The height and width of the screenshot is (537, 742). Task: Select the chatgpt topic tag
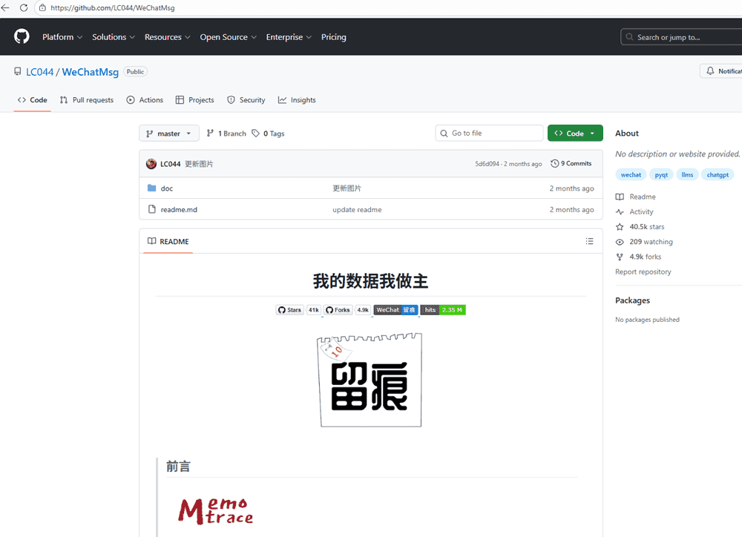(717, 175)
